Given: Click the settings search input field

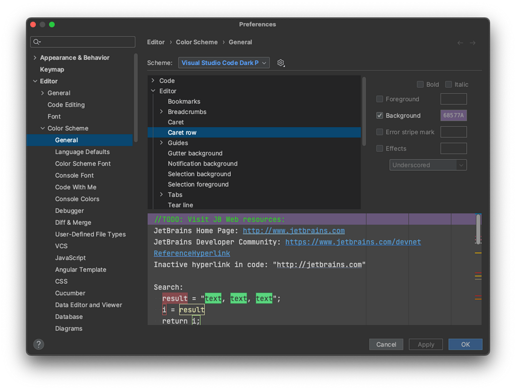Looking at the screenshot, I should tap(83, 42).
